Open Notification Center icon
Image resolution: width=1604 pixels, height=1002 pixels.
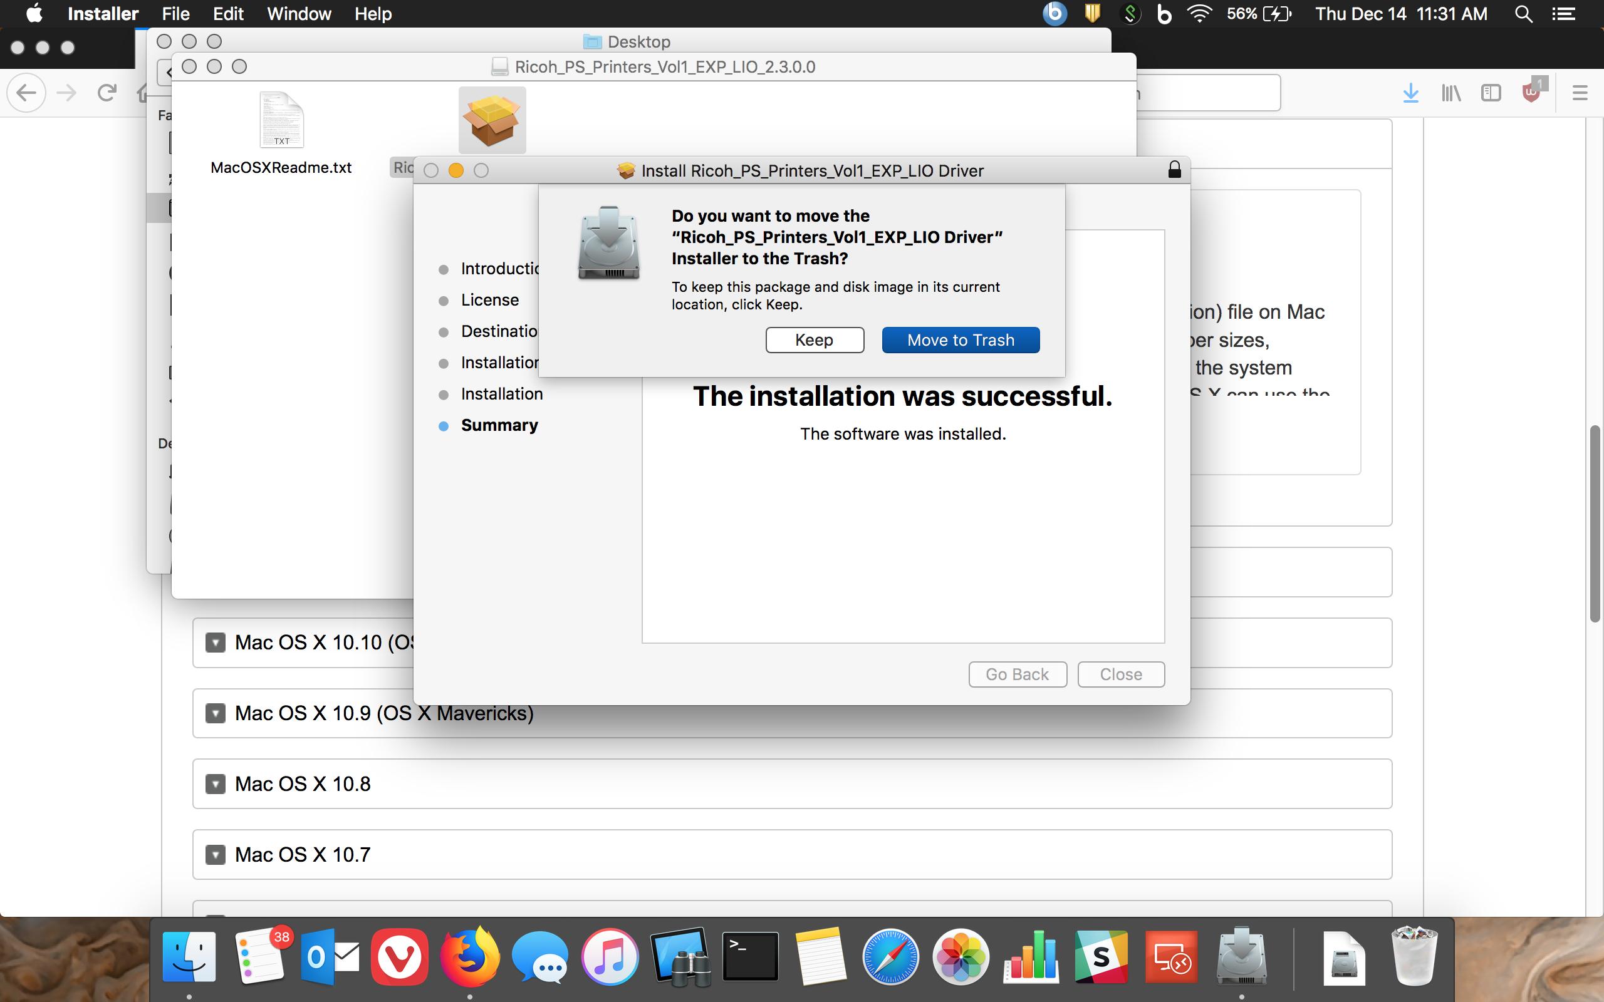1563,13
